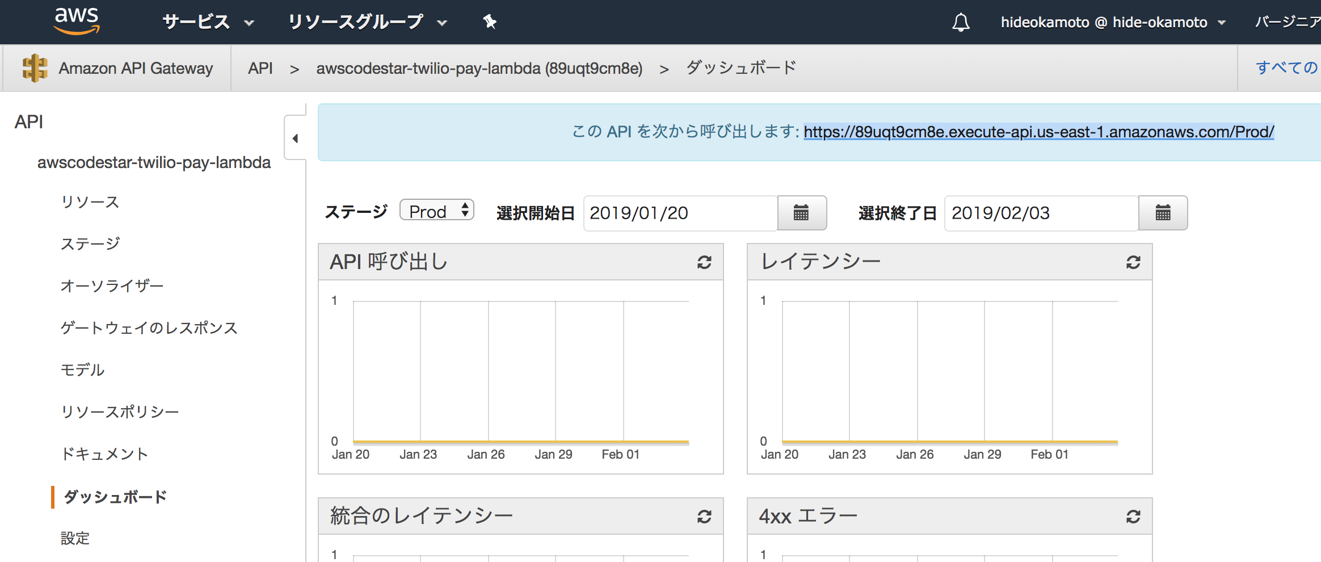Select awscodestar-twilio-pay-lambda in sidebar
This screenshot has width=1321, height=562.
tap(154, 162)
